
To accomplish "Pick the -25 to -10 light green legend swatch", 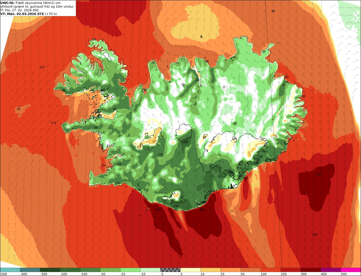I will point(130,270).
